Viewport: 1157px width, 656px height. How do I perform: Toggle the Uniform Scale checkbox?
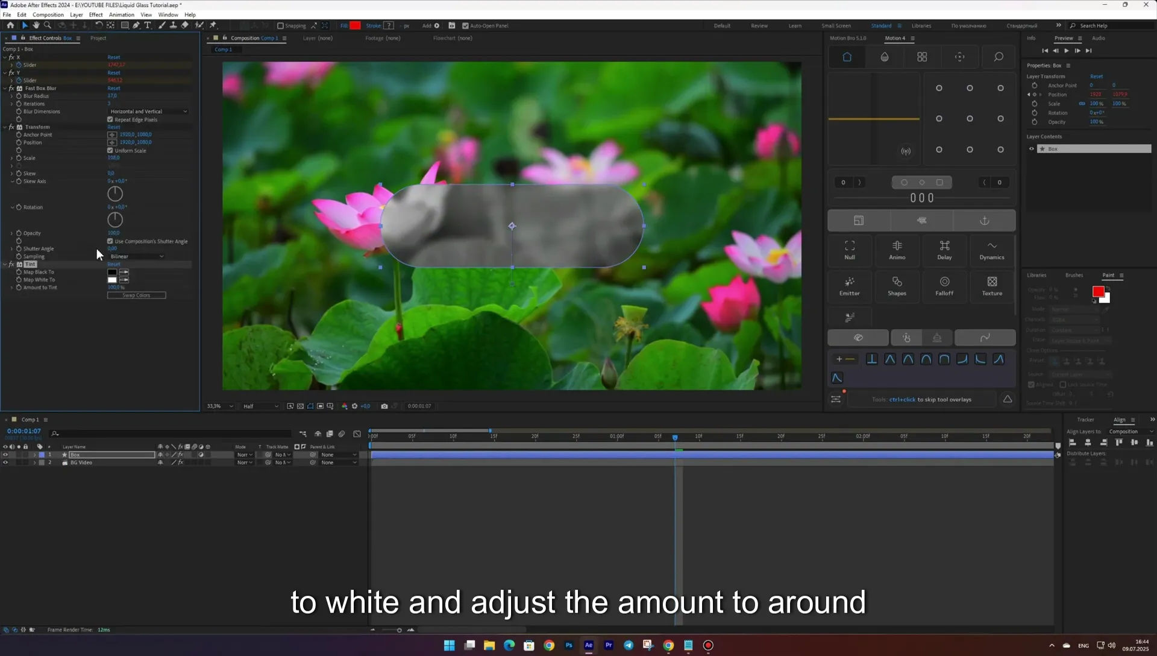click(110, 150)
